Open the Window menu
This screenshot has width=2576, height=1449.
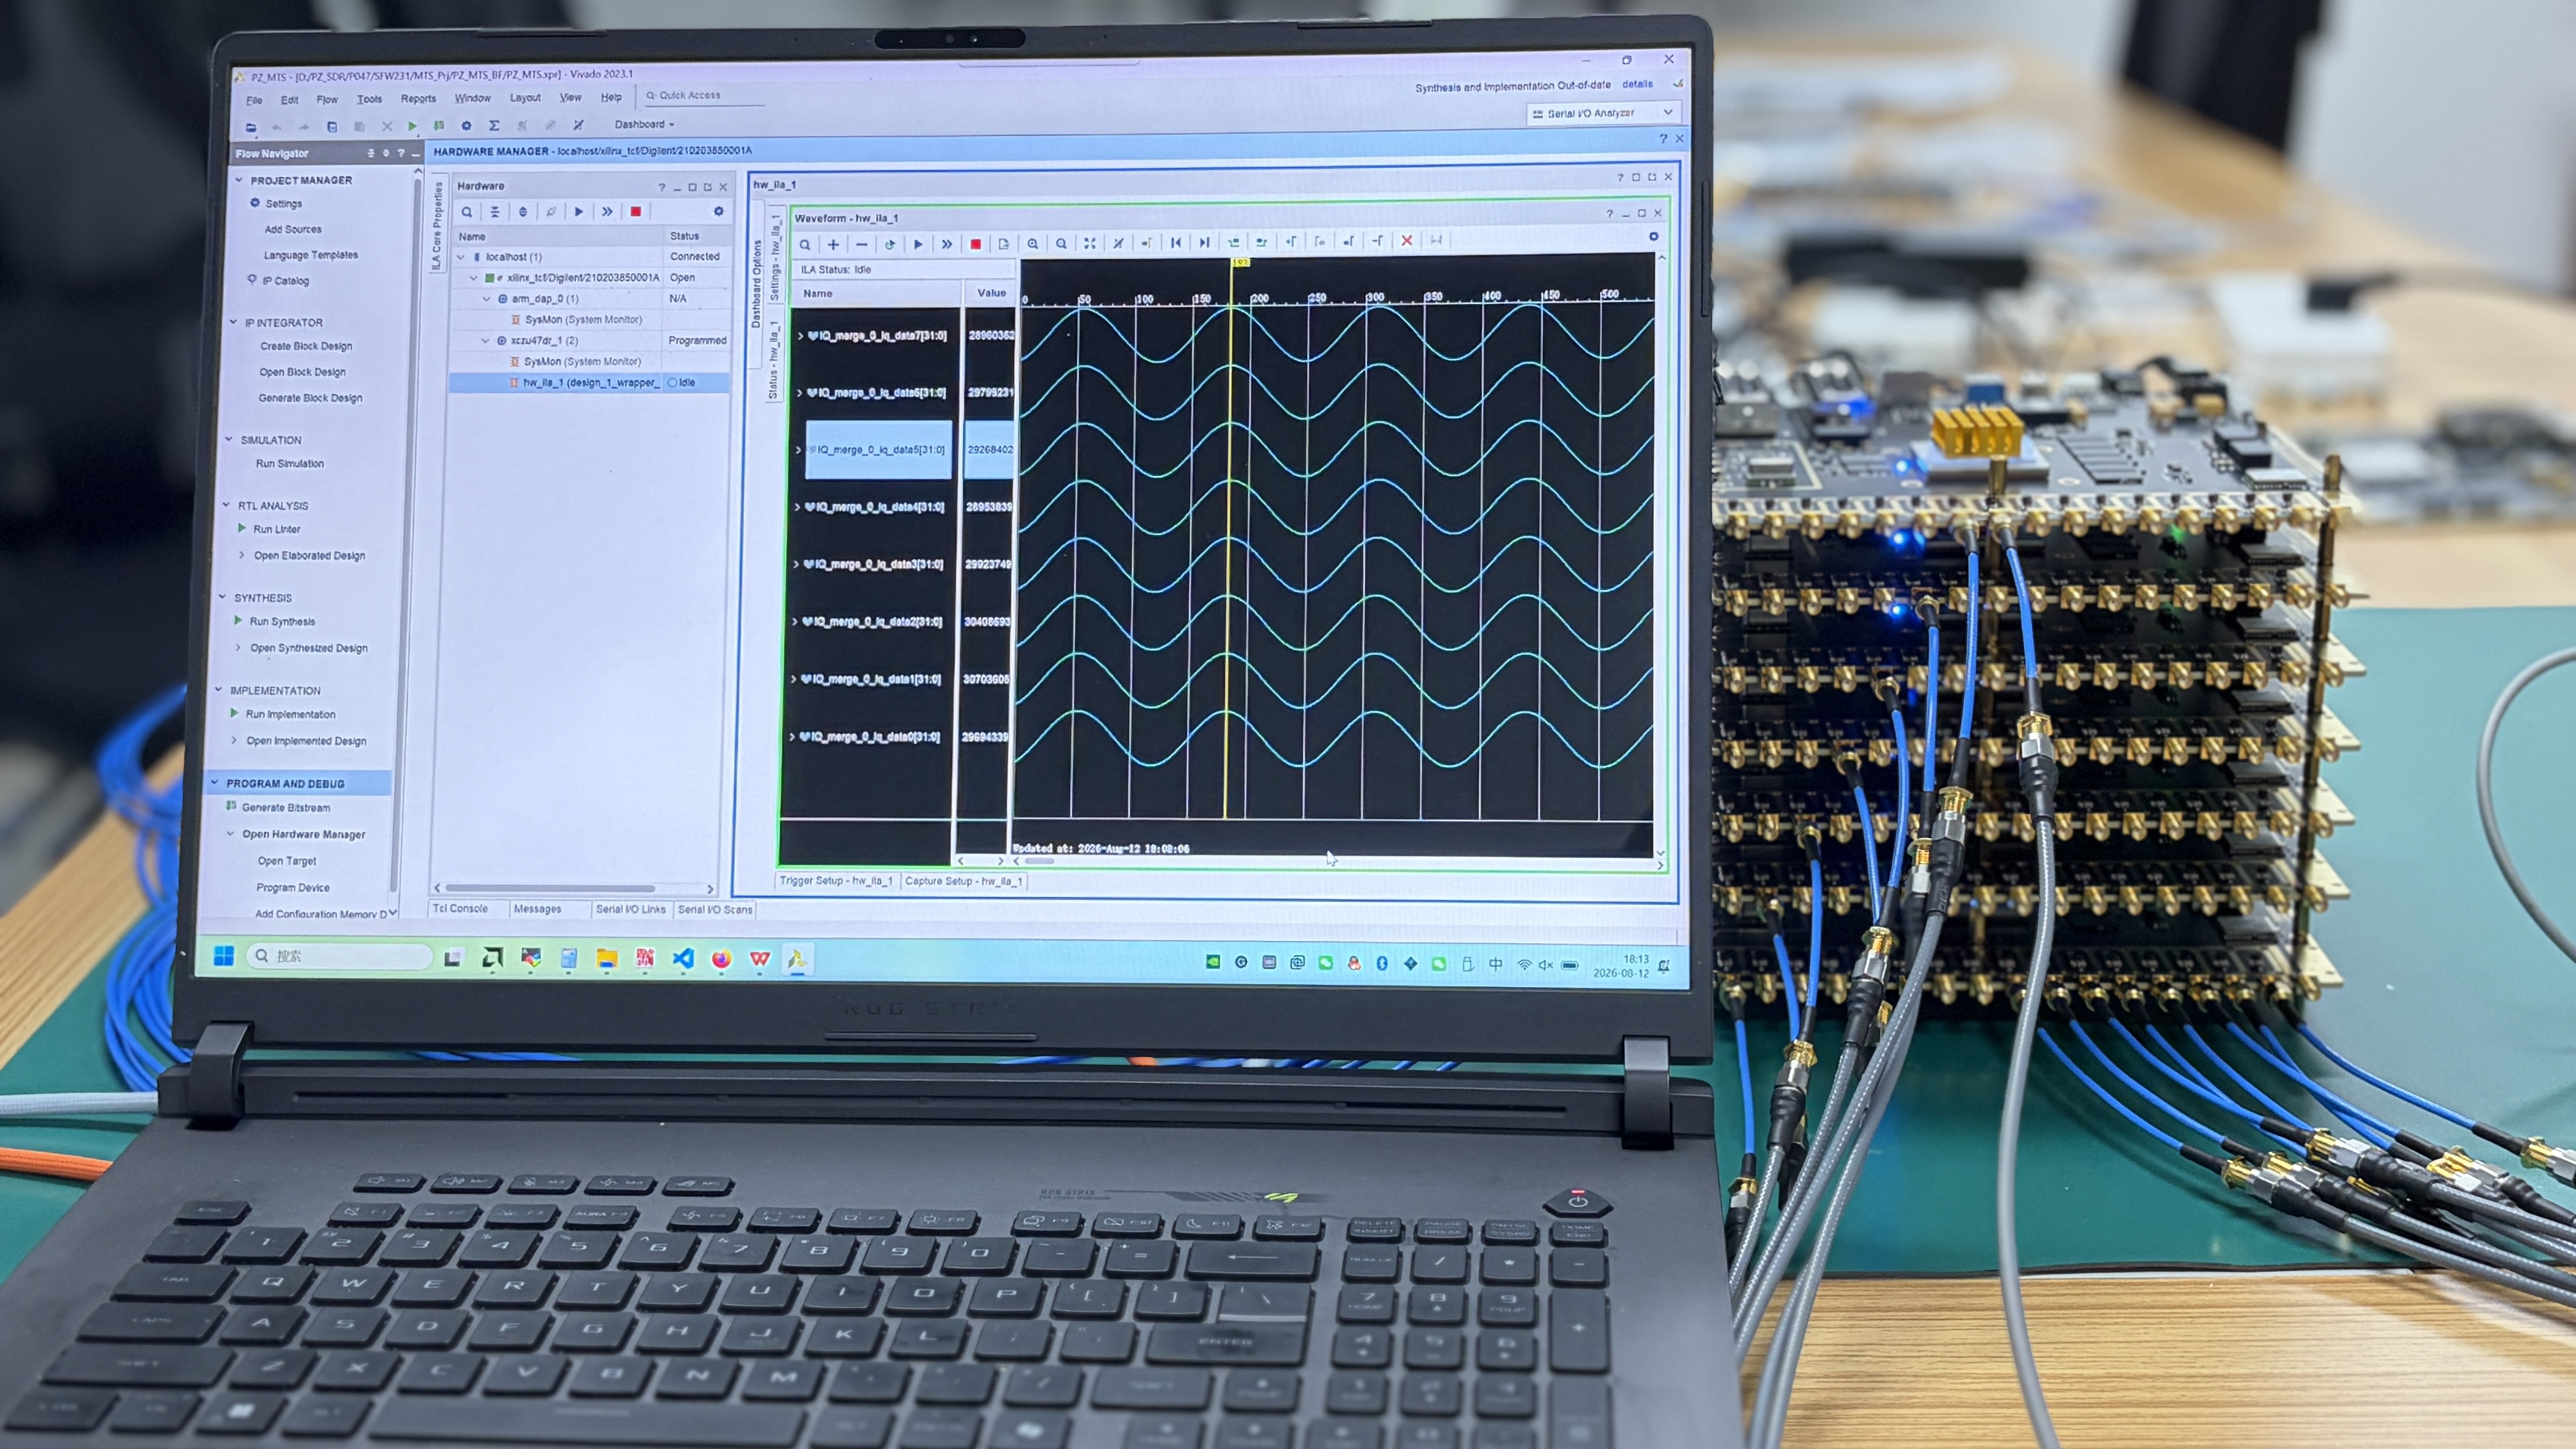472,98
